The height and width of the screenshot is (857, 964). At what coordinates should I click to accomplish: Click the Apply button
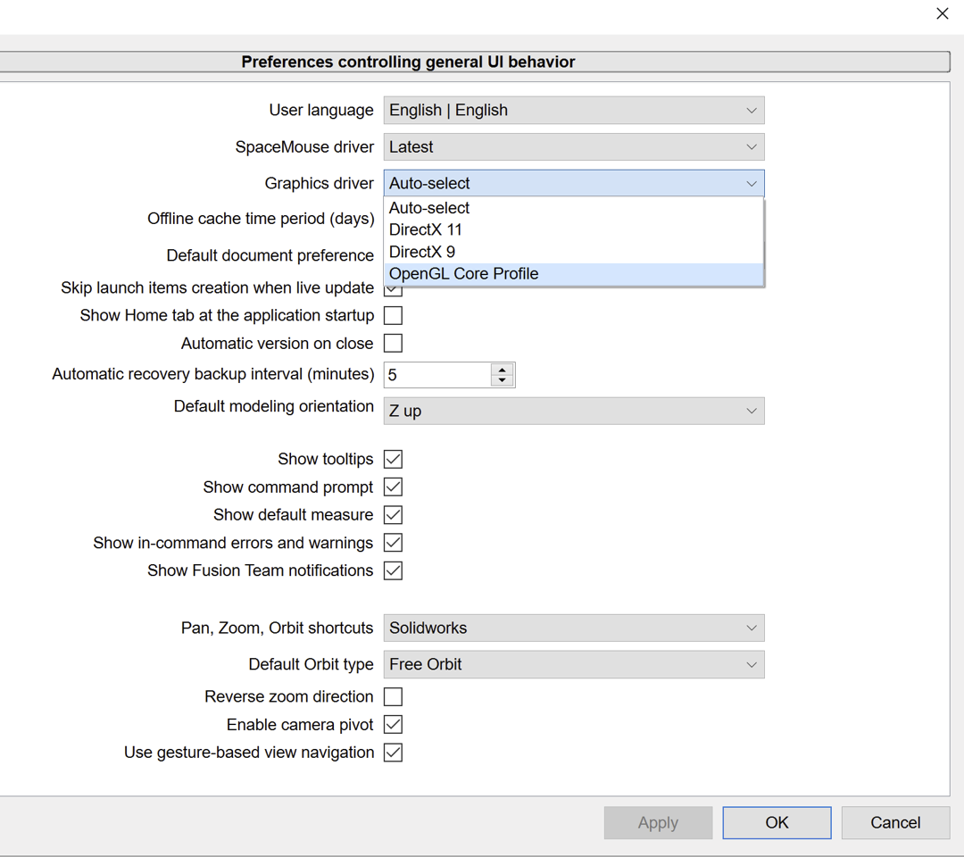point(658,822)
